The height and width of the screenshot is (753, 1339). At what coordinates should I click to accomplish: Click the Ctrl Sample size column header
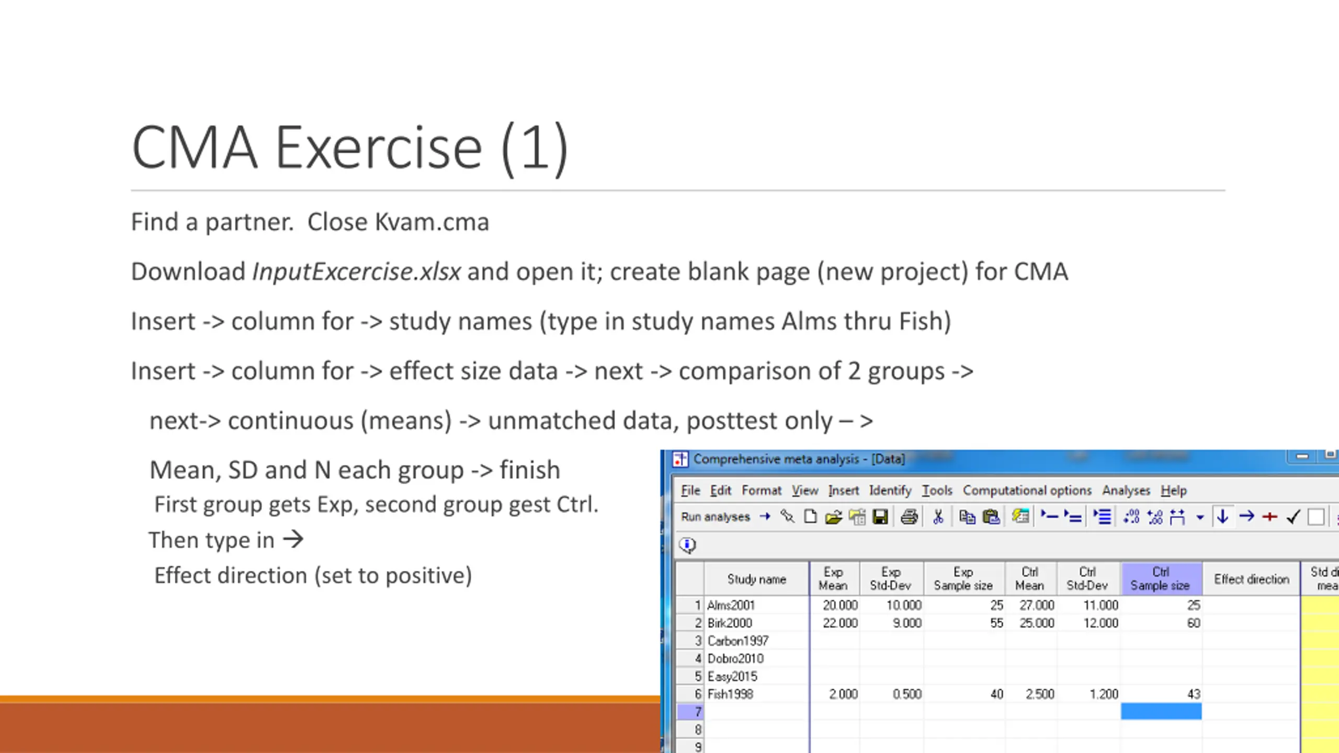(x=1161, y=579)
